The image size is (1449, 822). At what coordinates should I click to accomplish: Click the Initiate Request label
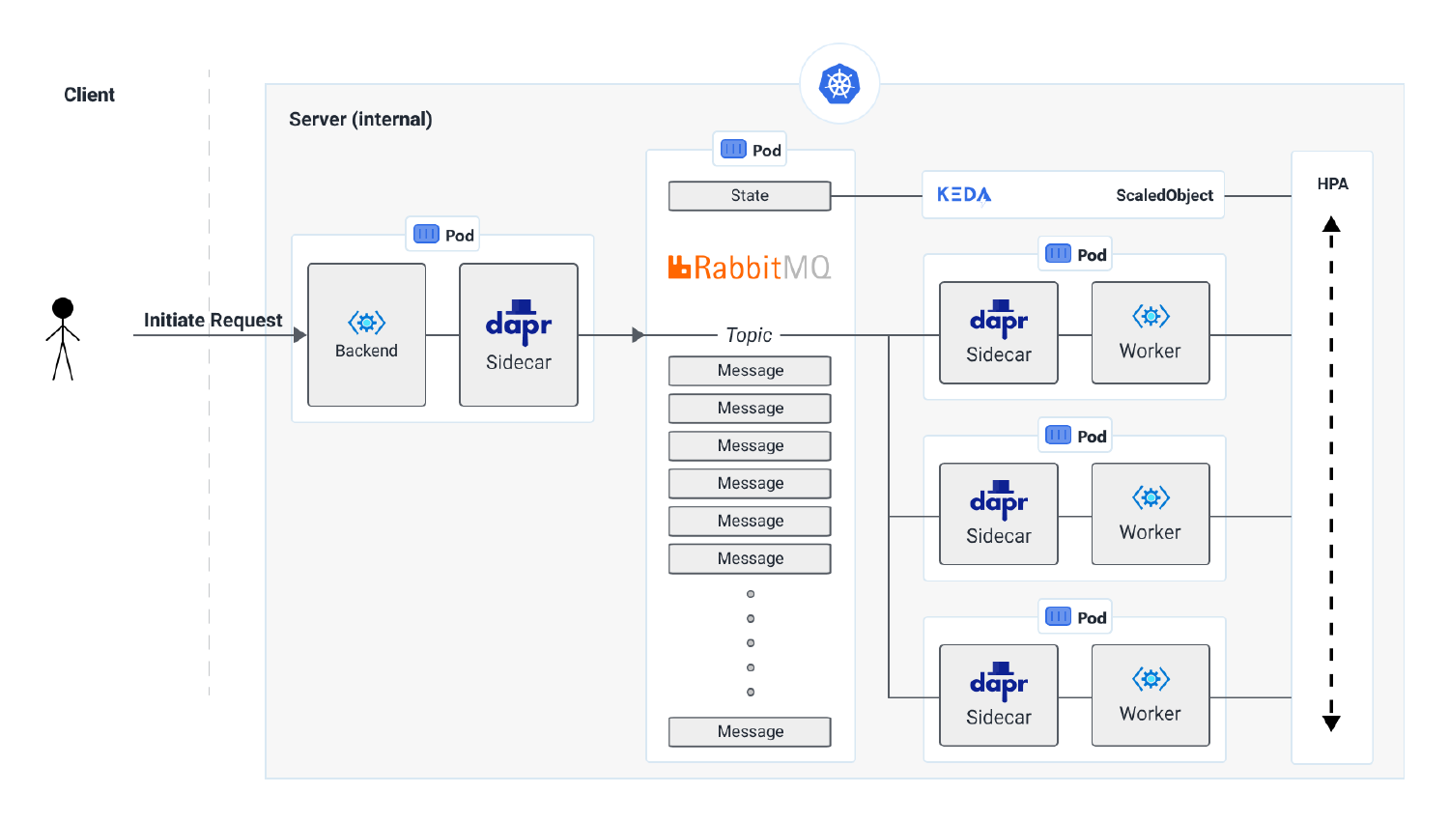[213, 320]
